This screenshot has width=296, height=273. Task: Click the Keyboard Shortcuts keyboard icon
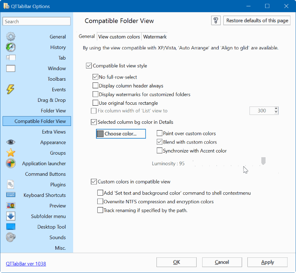pos(11,194)
